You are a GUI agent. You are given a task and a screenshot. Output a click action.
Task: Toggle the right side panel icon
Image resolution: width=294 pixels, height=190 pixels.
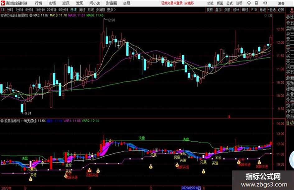[x=270, y=16]
